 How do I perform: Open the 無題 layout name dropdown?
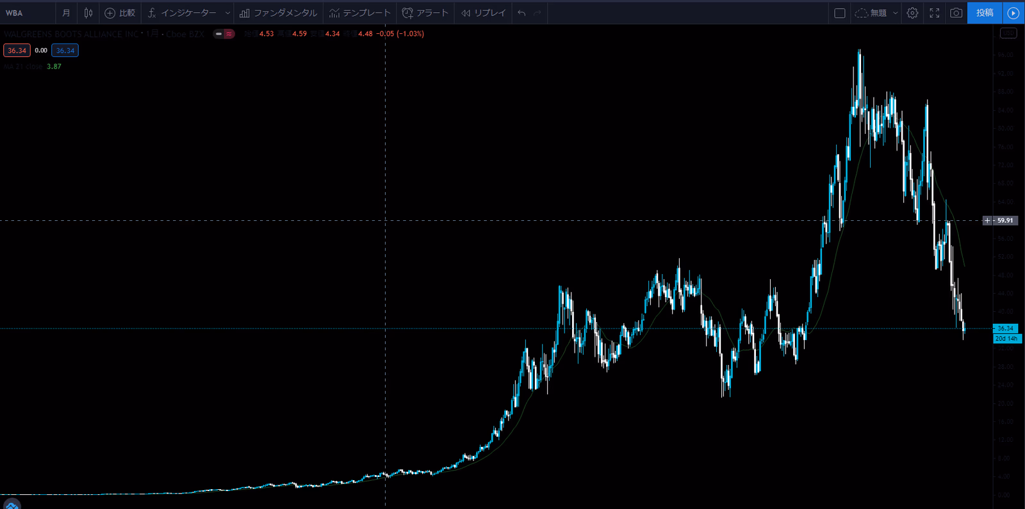[877, 13]
